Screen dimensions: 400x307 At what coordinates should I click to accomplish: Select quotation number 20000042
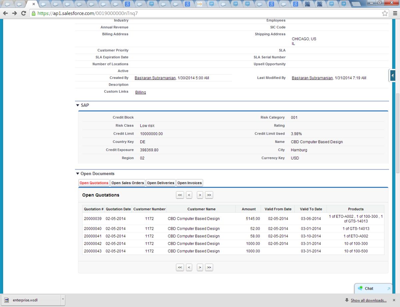pos(93,244)
